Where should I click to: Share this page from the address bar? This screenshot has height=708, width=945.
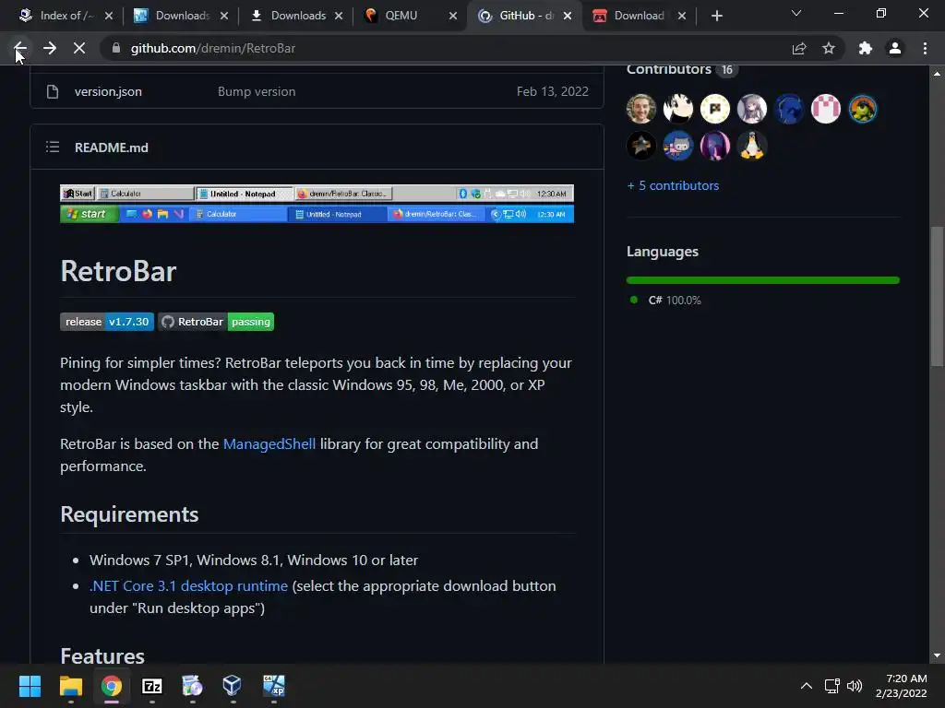[x=799, y=48]
